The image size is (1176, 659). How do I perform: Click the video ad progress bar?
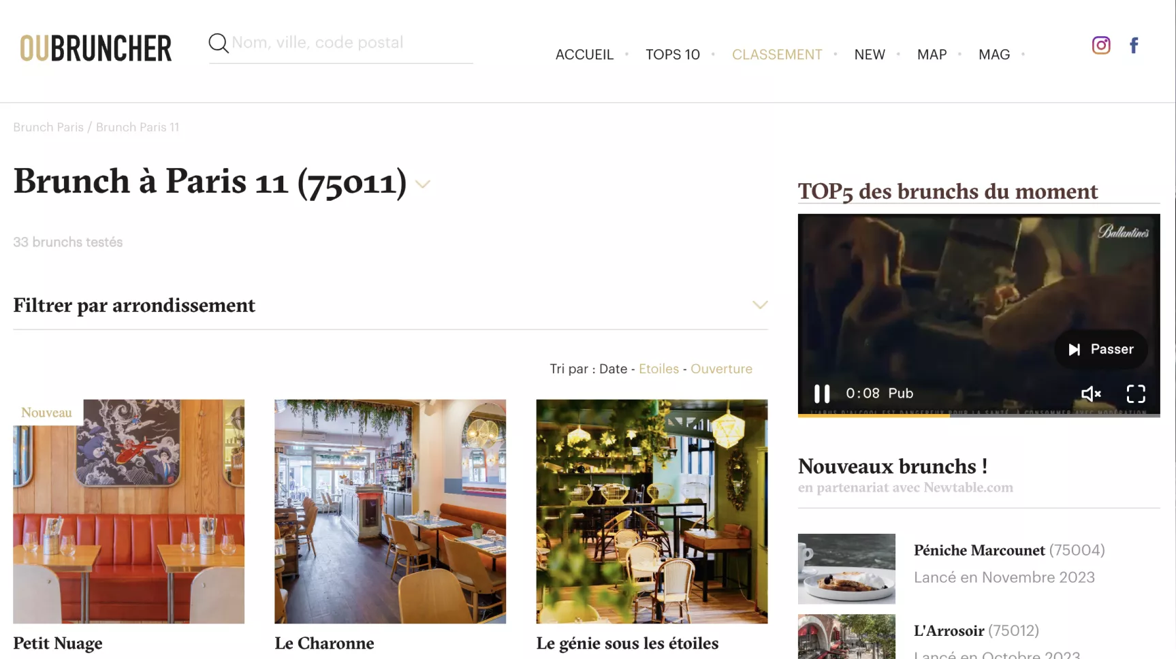point(979,415)
